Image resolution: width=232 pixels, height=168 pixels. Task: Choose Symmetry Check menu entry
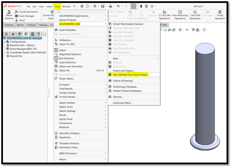[x=81, y=148]
